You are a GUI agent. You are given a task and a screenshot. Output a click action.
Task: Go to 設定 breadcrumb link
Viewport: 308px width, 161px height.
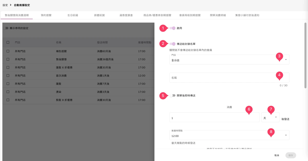[x=5, y=5]
